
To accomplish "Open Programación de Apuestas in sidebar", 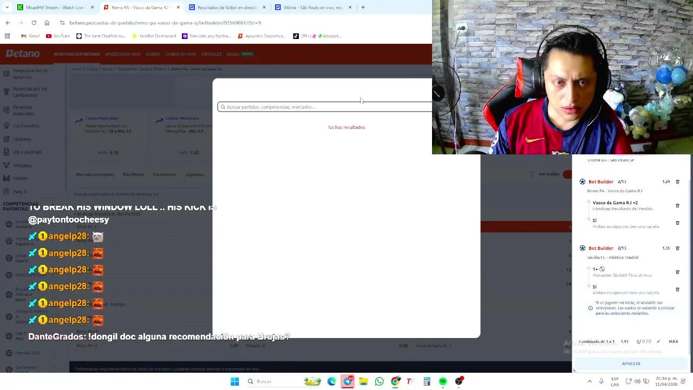I will point(30,74).
